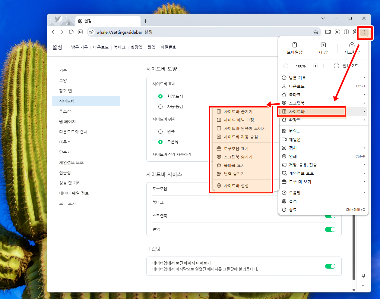Increase zoom with the plus button
Screen dimensions: 380x299
pyautogui.click(x=315, y=66)
